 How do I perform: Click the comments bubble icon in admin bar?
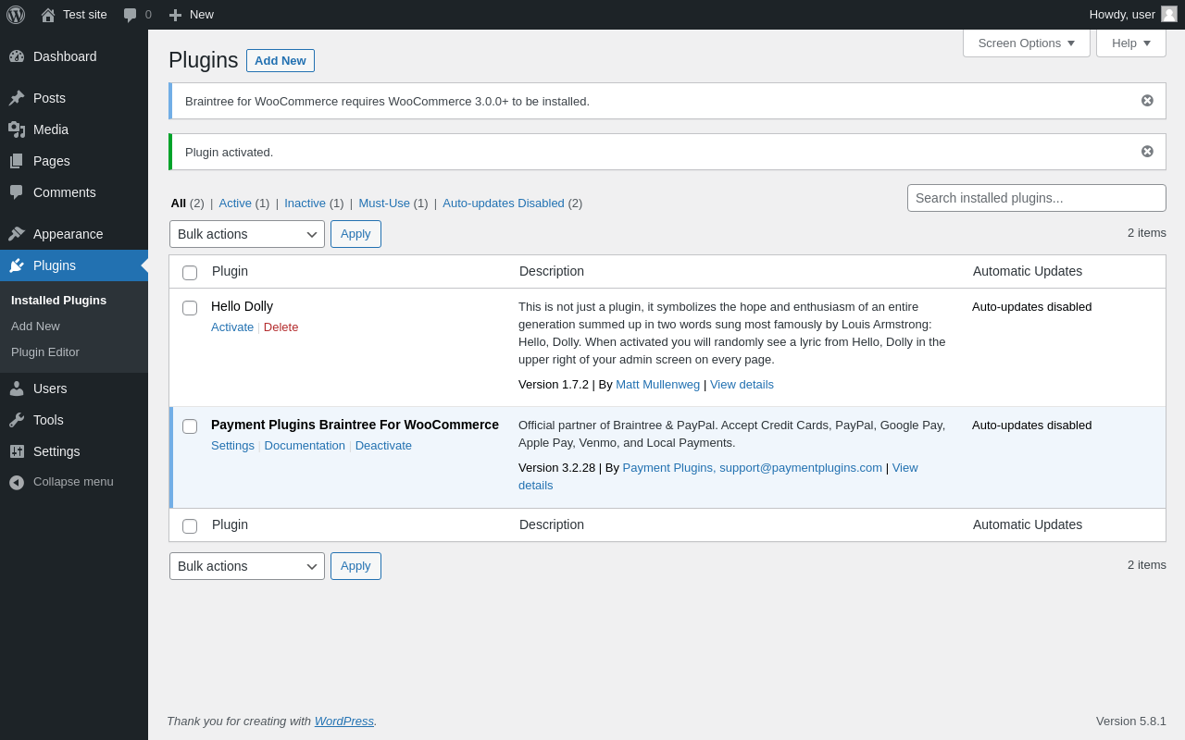(131, 15)
